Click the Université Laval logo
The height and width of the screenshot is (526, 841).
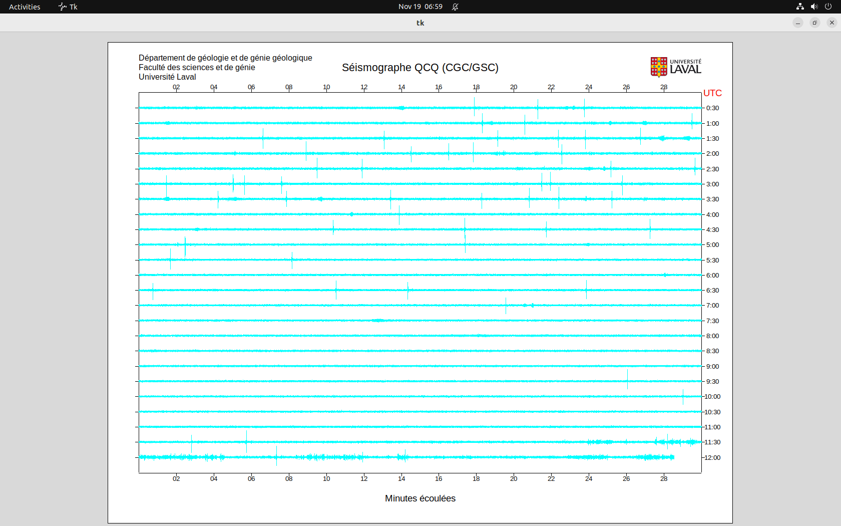(x=675, y=67)
